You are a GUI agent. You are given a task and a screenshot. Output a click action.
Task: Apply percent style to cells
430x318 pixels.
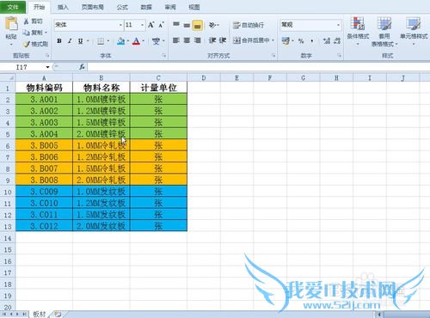301,40
